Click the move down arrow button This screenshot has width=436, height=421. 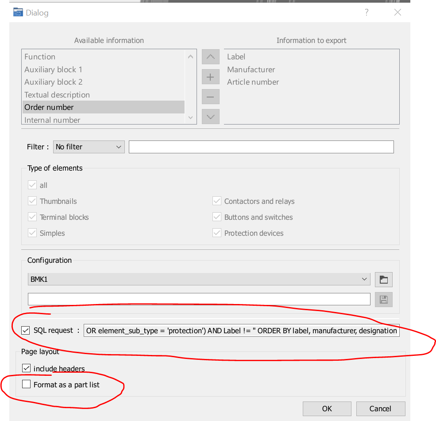[210, 117]
